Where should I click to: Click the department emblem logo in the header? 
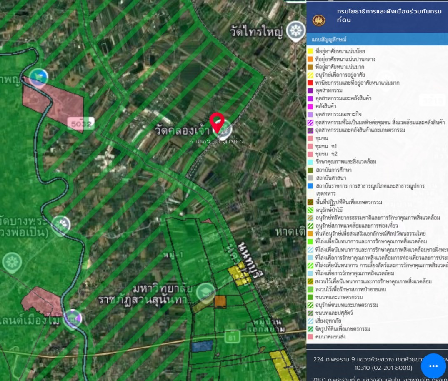(x=319, y=20)
